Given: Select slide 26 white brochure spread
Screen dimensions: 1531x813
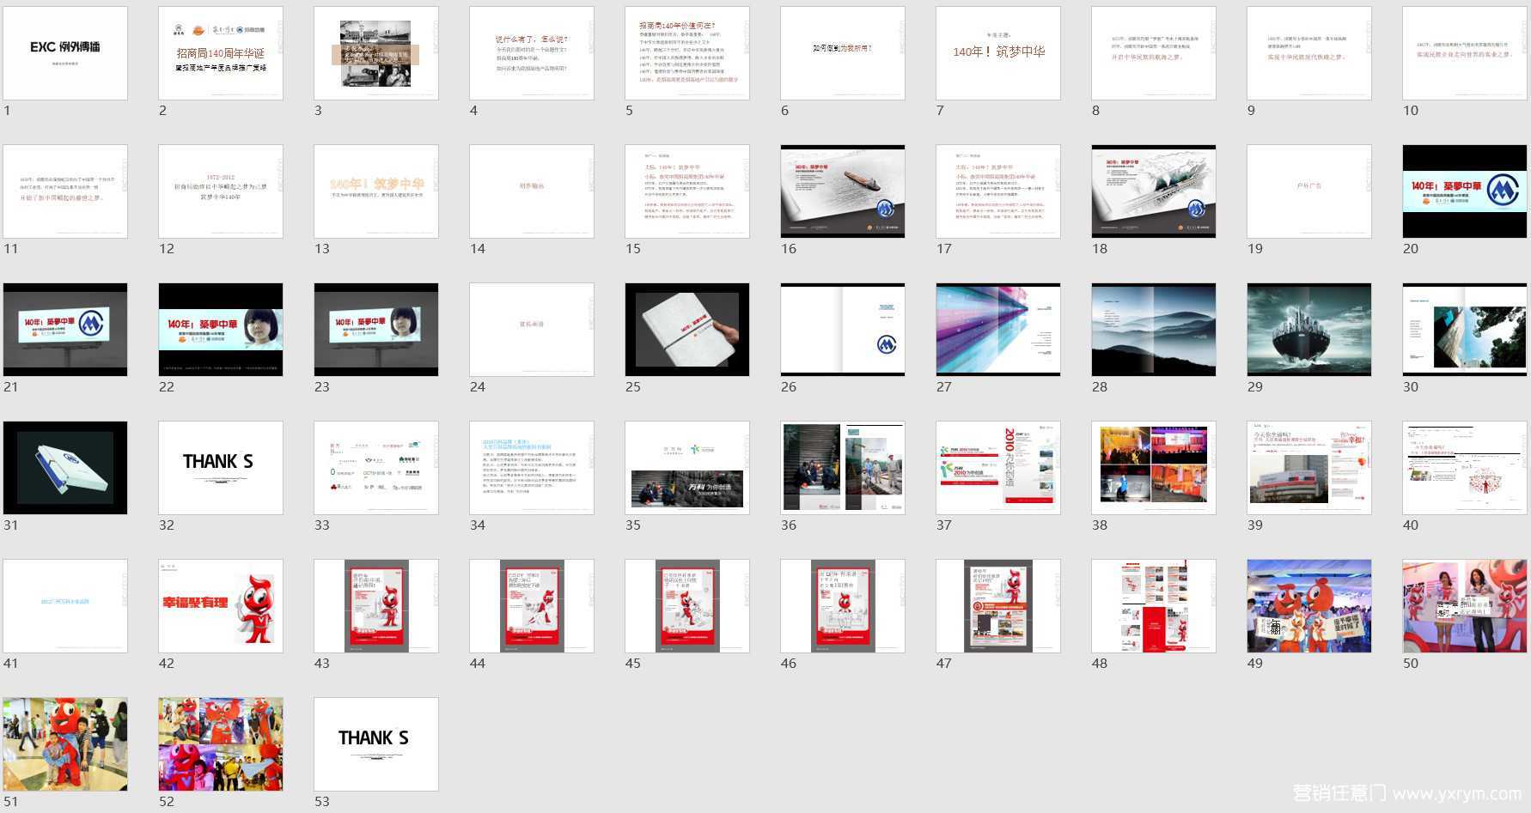Looking at the screenshot, I should [843, 330].
